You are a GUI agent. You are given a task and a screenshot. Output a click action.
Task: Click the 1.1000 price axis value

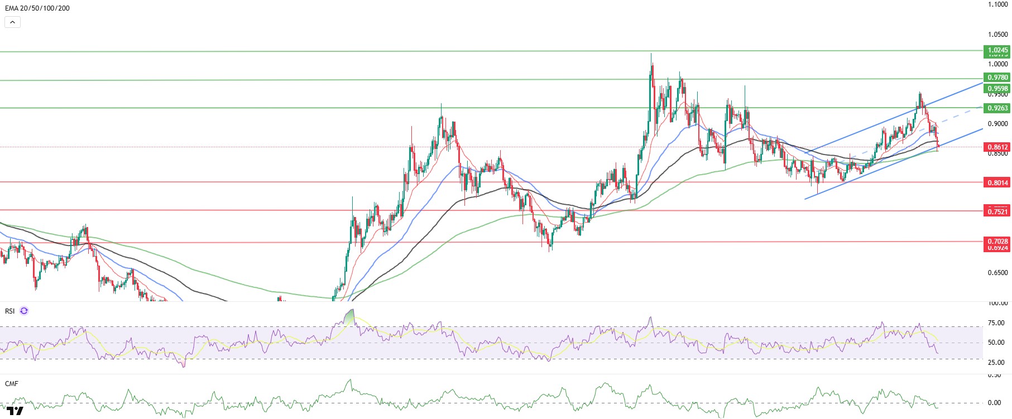pyautogui.click(x=997, y=4)
